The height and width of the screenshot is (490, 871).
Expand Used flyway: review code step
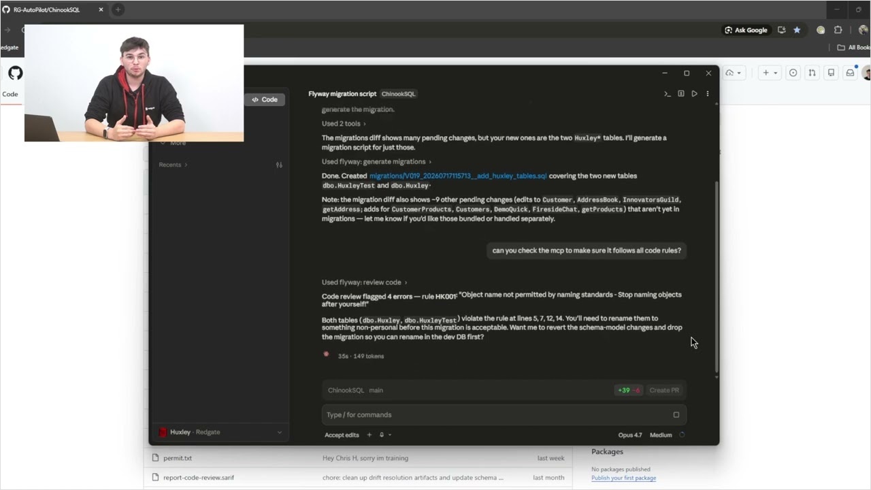[x=364, y=282]
